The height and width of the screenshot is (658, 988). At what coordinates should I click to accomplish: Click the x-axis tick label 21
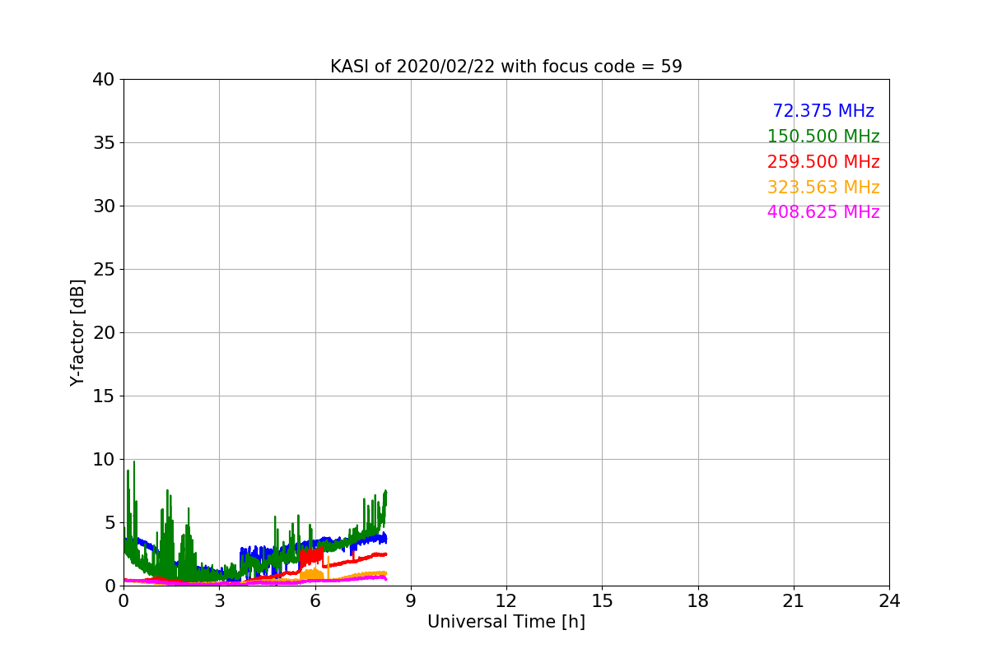[794, 601]
